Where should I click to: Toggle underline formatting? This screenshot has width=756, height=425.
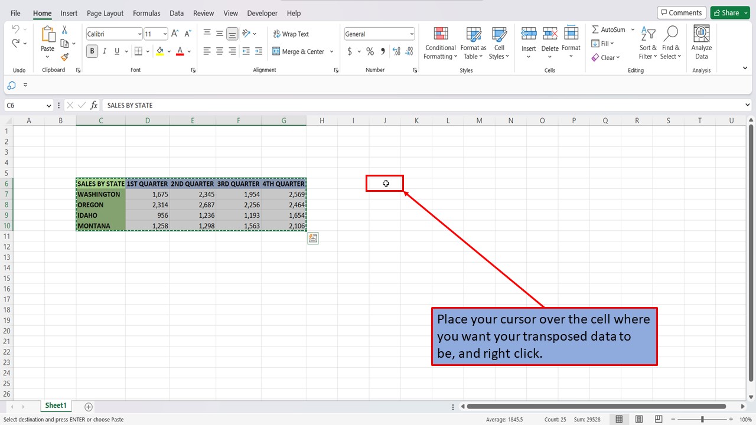pos(116,51)
